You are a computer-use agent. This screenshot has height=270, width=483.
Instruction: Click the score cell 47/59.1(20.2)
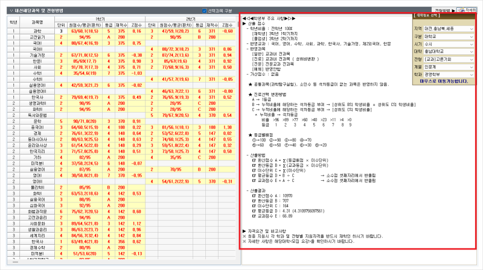[x=175, y=31]
